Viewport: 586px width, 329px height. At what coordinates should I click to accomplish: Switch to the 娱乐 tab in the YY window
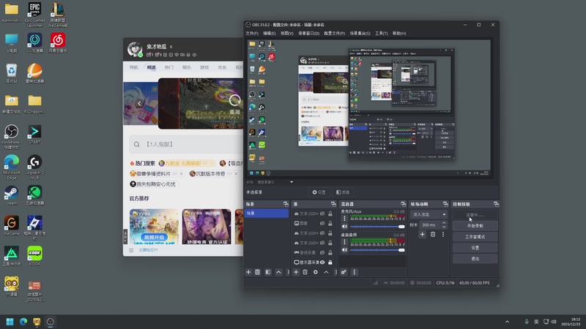[187, 67]
